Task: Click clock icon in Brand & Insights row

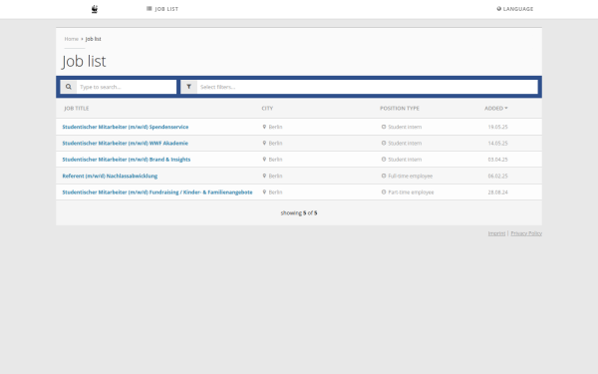Action: coord(384,160)
